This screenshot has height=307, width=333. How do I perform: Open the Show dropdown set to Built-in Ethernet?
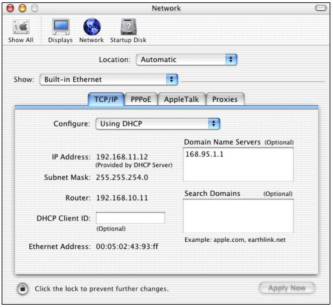coord(109,80)
